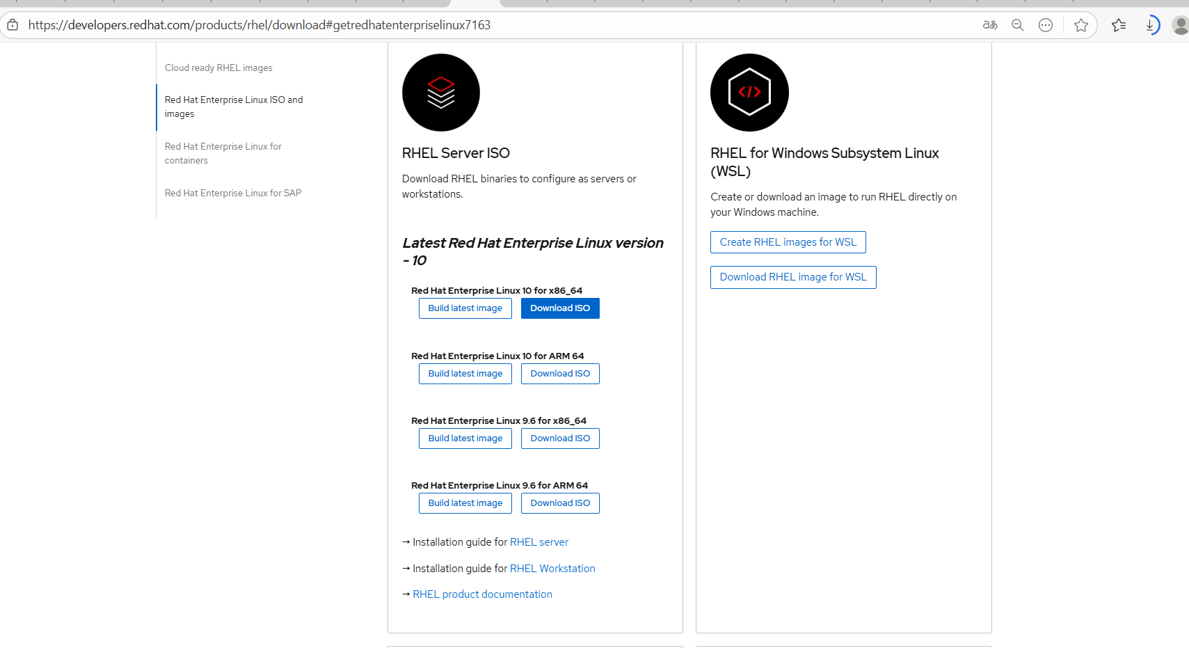
Task: Open the address bar more options icon
Action: pyautogui.click(x=1046, y=25)
